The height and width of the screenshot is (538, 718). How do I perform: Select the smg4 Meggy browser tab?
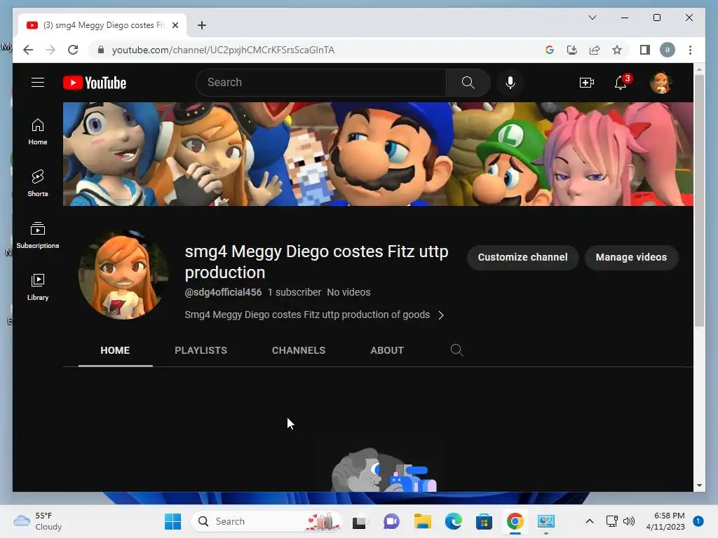point(102,25)
